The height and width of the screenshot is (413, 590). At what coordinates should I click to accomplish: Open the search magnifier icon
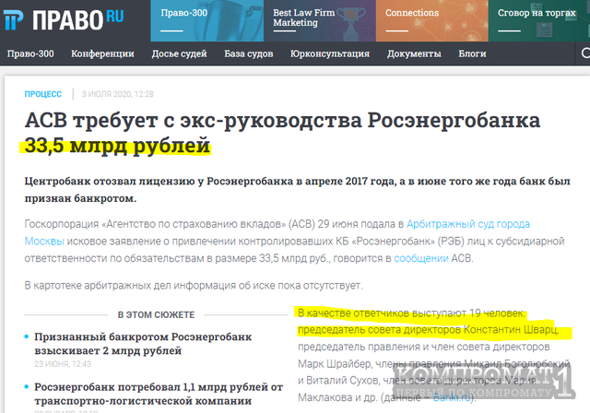[x=585, y=53]
